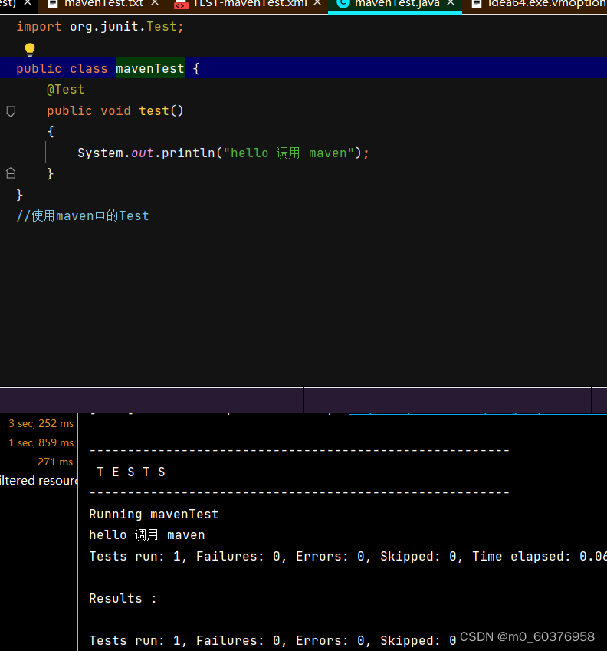Close the mavenTest.java tab

451,3
